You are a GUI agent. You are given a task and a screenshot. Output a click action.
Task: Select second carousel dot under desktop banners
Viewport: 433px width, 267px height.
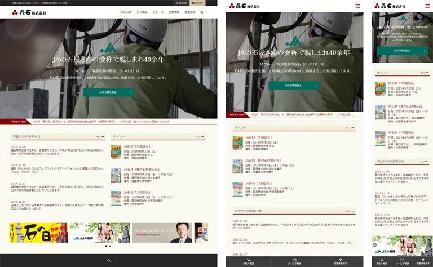point(110,246)
